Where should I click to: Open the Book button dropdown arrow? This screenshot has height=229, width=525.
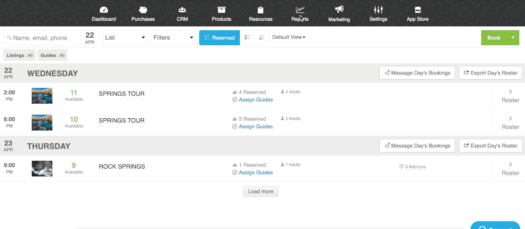tap(513, 38)
